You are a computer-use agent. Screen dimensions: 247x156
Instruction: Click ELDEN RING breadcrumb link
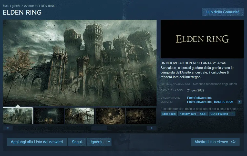click(46, 6)
